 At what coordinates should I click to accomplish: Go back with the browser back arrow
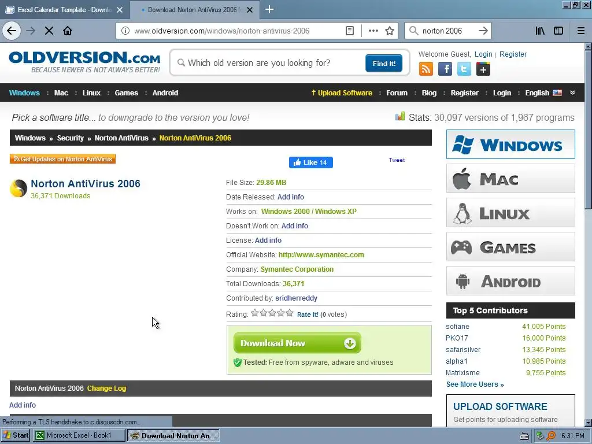pyautogui.click(x=12, y=31)
